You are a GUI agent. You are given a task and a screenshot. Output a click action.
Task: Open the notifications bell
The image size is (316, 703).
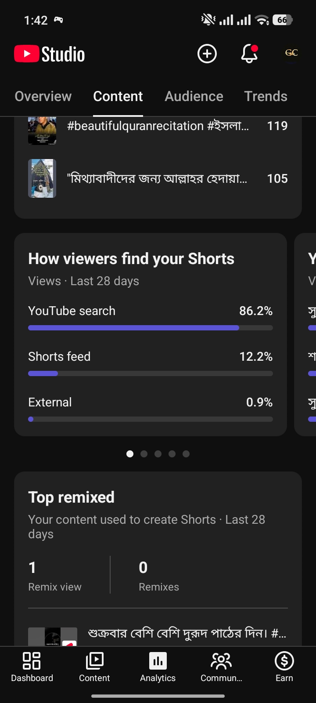pyautogui.click(x=249, y=54)
